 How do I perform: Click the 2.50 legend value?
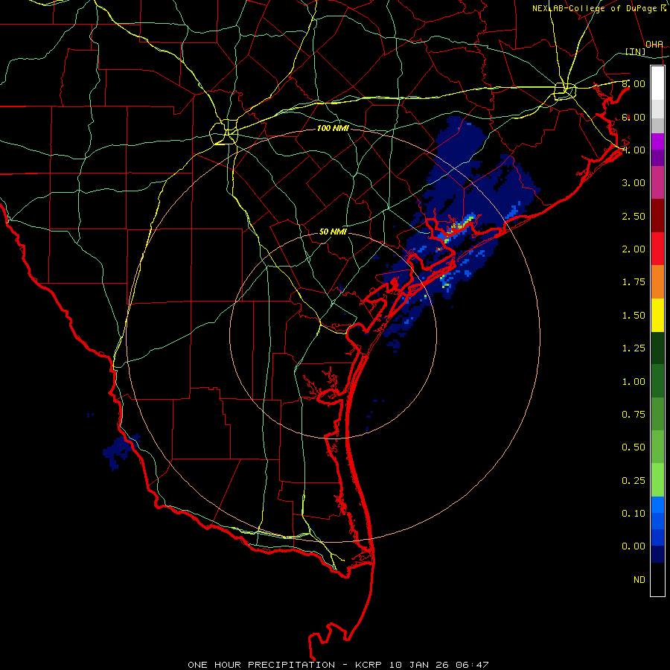point(634,216)
